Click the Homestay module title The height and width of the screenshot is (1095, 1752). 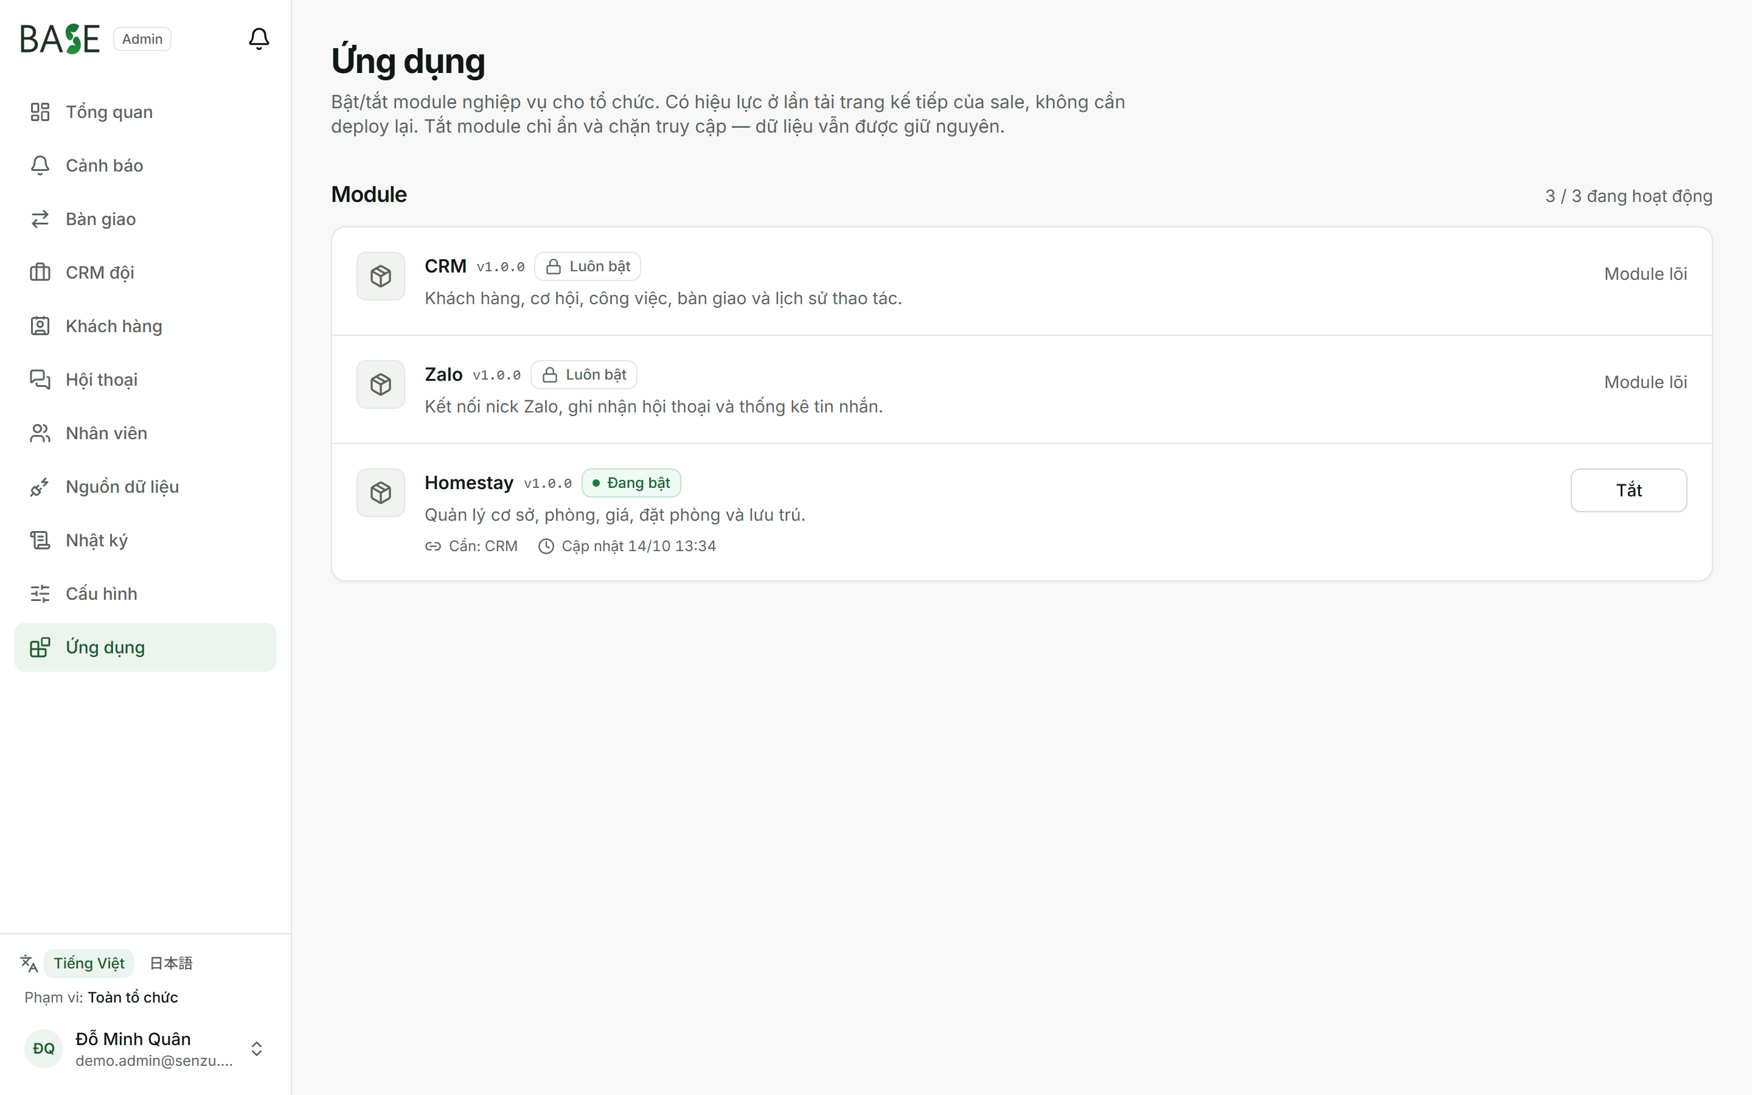click(468, 482)
